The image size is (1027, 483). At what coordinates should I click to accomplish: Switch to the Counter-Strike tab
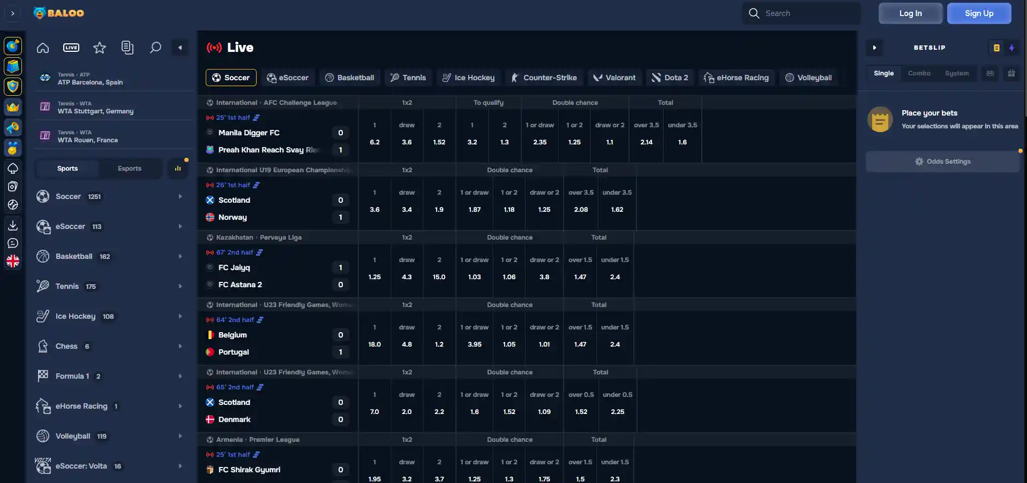(544, 78)
